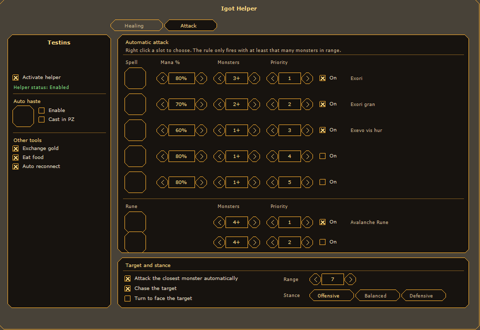Click the priority 5 spell slot

point(135,182)
